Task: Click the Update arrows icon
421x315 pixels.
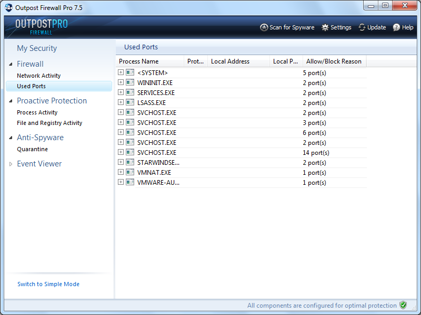Action: tap(362, 27)
